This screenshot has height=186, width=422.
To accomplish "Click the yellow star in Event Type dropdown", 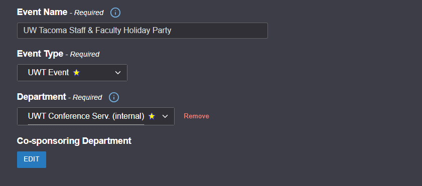I will point(76,73).
